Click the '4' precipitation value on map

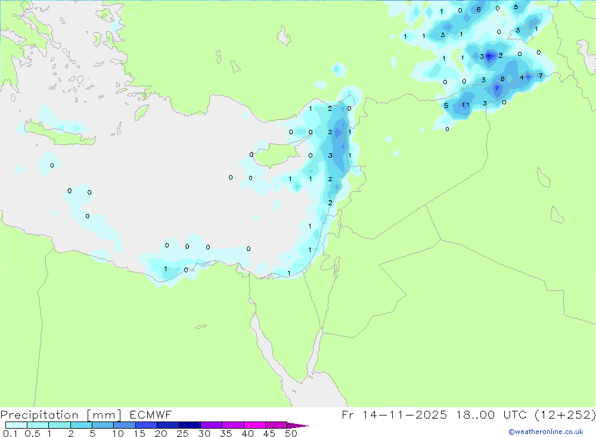521,78
